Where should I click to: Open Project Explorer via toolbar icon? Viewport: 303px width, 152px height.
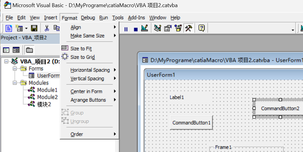[158, 28]
